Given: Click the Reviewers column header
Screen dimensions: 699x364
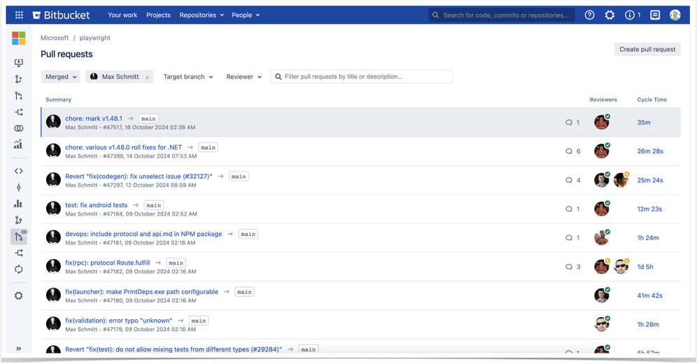Looking at the screenshot, I should tap(603, 99).
